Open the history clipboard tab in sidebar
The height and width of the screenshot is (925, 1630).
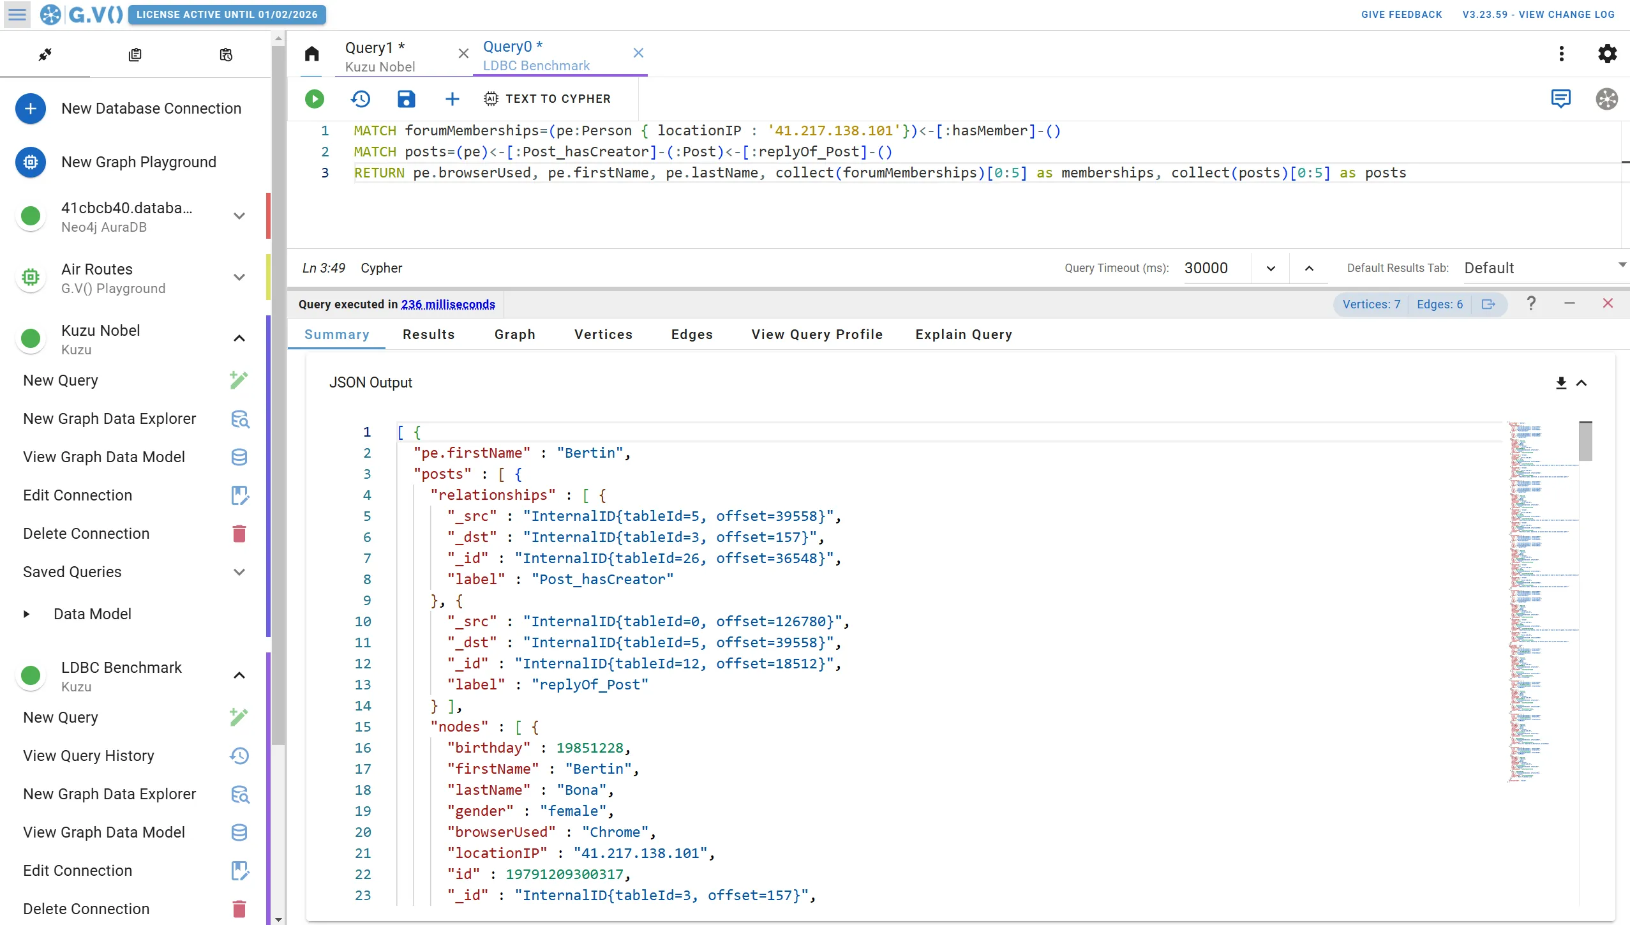click(226, 55)
